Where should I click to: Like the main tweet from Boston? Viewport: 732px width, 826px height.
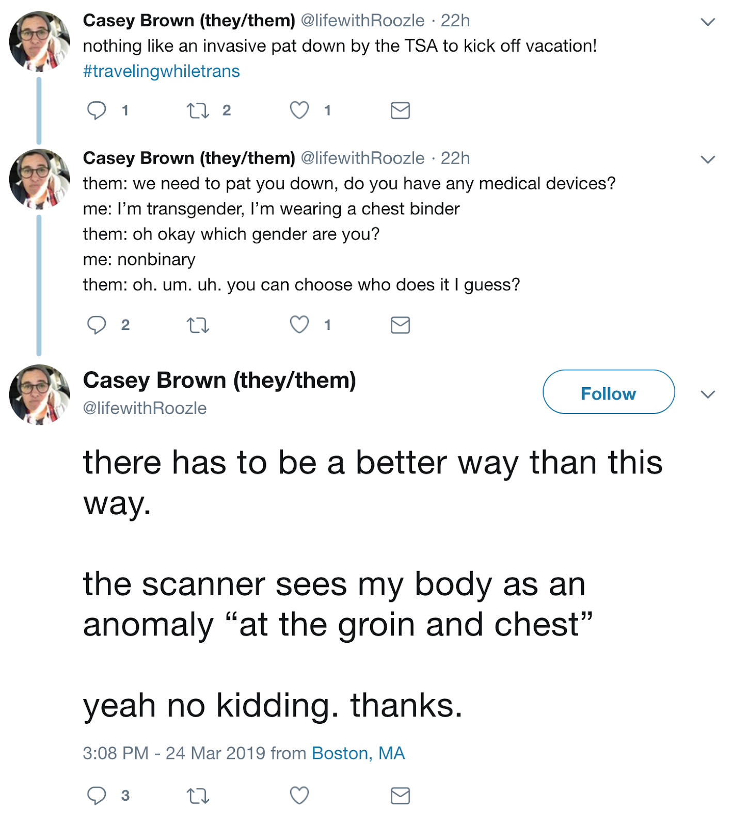tap(299, 795)
